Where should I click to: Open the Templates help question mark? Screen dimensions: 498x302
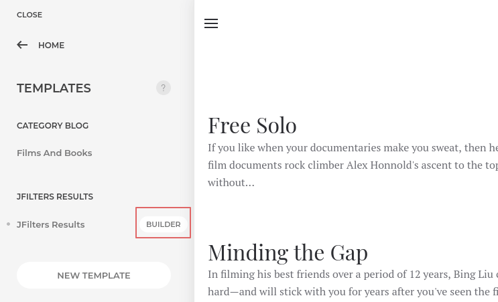pos(164,88)
